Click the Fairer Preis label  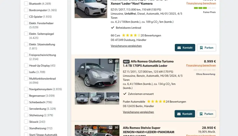coord(209,12)
